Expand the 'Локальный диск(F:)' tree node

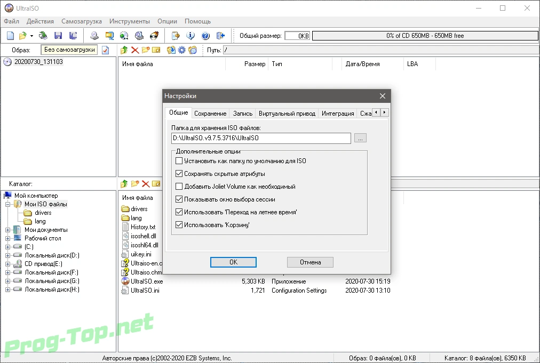(x=7, y=272)
